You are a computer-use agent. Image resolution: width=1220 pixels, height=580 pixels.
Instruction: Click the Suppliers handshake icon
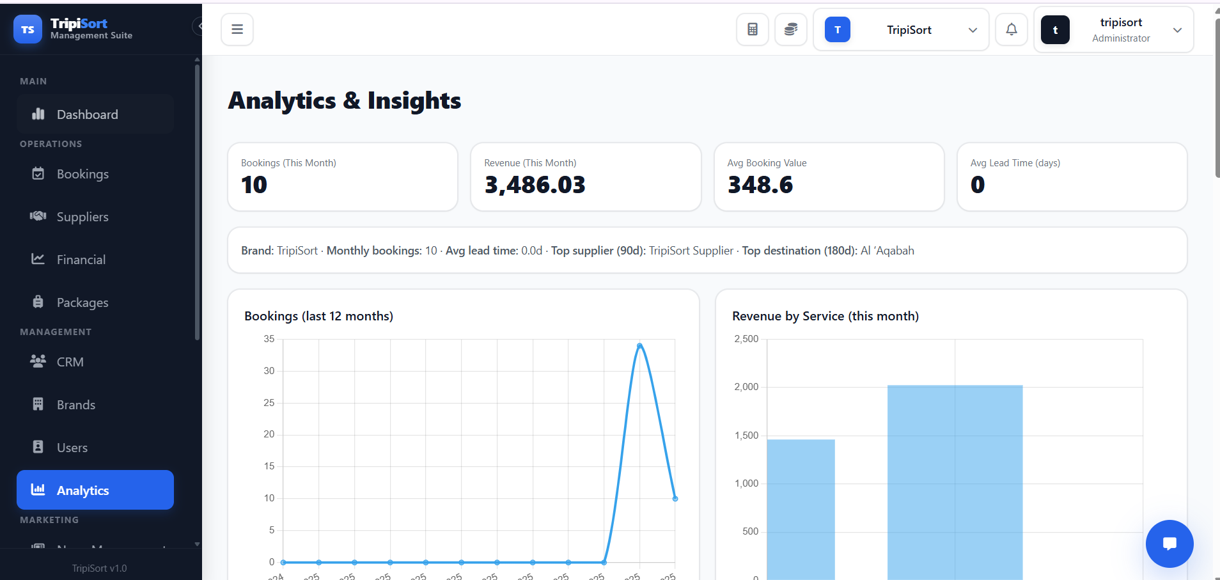click(x=38, y=216)
